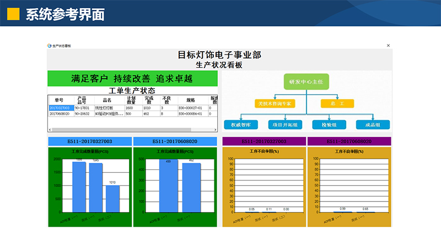Select blue E511-20170327003 chart header
441x252 pixels.
click(90, 142)
